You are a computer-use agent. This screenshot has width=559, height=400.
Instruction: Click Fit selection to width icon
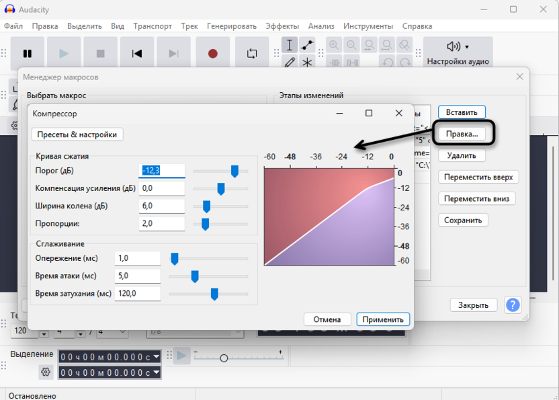(370, 45)
